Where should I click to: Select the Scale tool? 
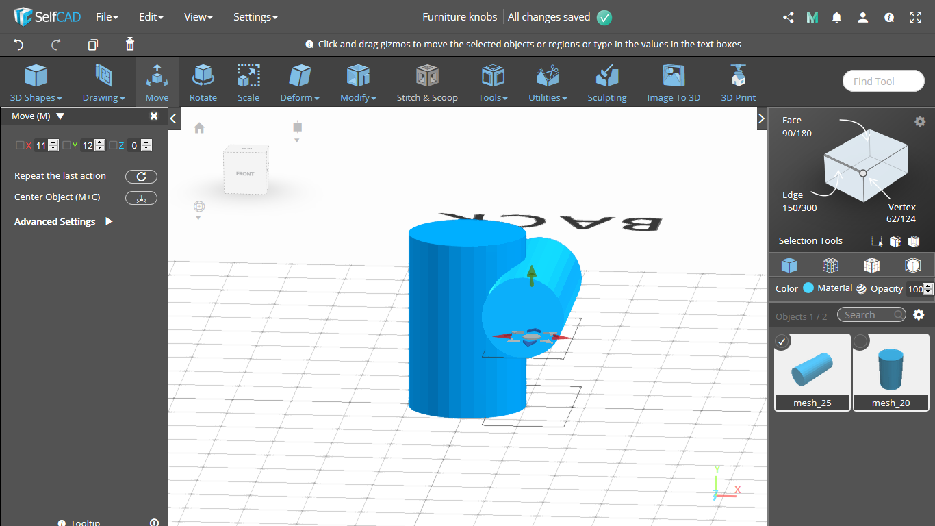[248, 82]
